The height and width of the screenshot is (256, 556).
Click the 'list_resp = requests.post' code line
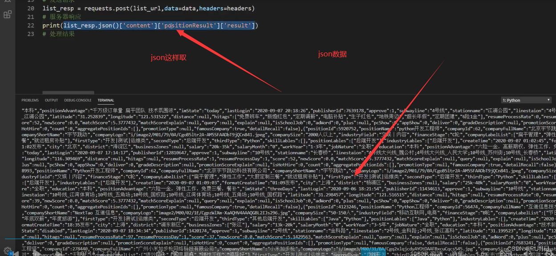click(x=149, y=8)
